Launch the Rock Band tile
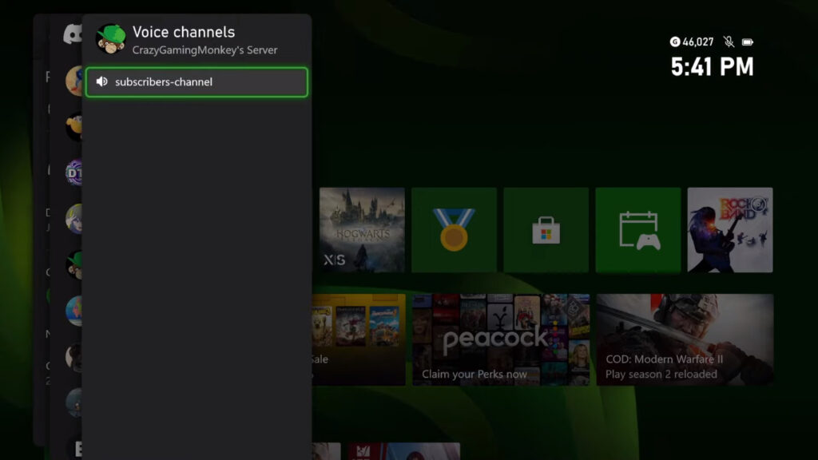Viewport: 818px width, 460px height. coord(730,229)
